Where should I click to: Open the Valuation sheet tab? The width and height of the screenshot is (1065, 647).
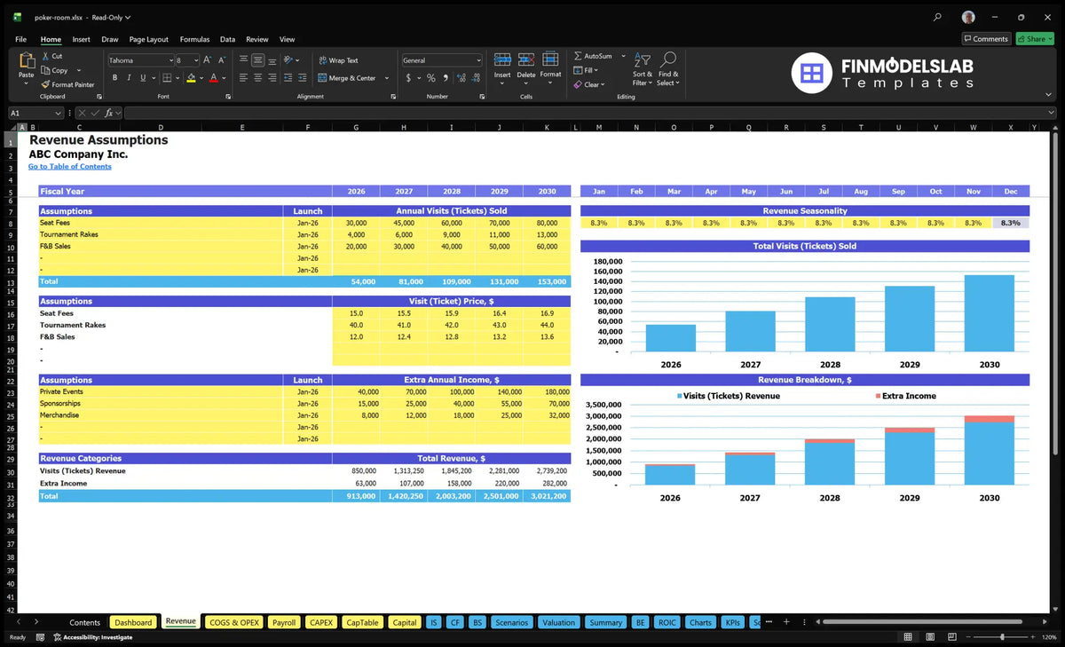(x=558, y=622)
